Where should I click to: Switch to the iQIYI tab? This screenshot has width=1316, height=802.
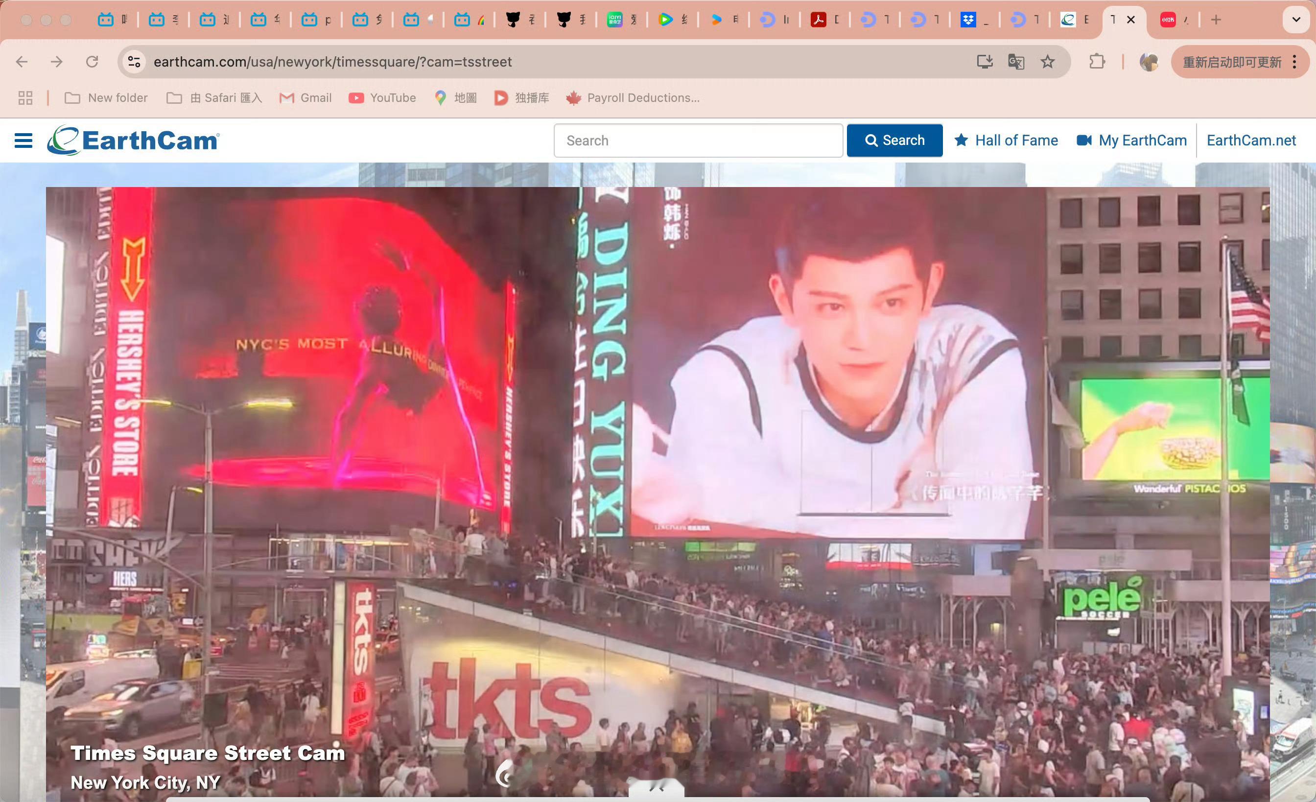[622, 20]
